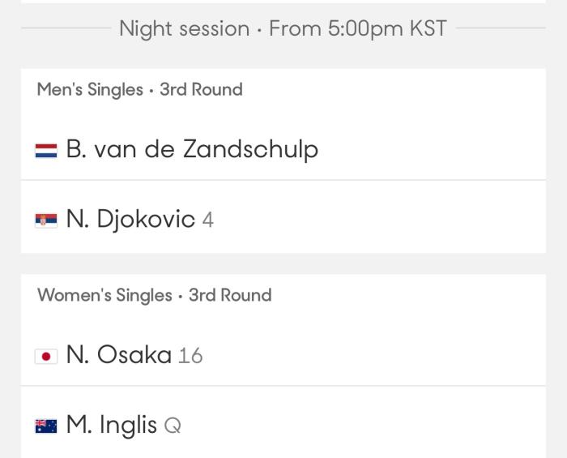
Task: Click the Japanese flag beside Osaka
Action: (x=46, y=356)
